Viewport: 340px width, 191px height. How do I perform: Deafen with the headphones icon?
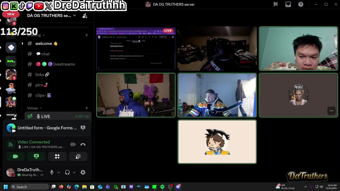(x=67, y=172)
